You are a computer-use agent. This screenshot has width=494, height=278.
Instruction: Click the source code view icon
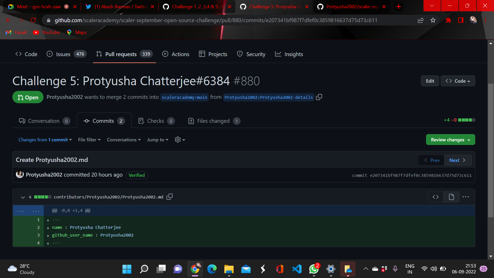coord(436,197)
